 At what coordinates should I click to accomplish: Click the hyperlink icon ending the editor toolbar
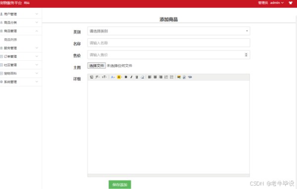click(x=190, y=77)
